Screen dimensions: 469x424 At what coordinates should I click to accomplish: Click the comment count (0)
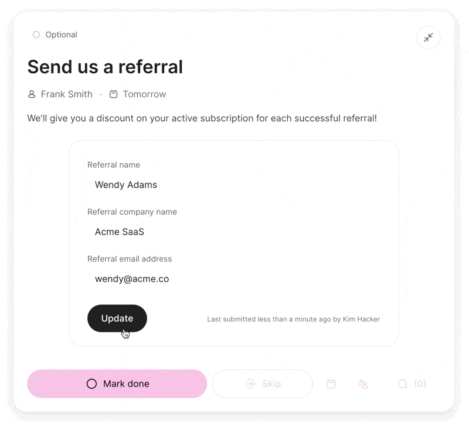click(x=420, y=384)
